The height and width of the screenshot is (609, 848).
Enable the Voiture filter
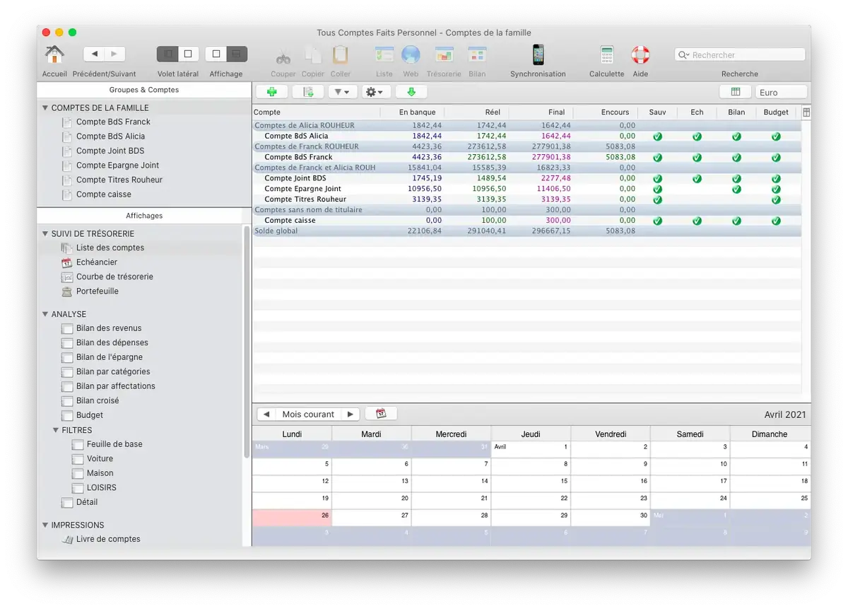[x=78, y=458]
